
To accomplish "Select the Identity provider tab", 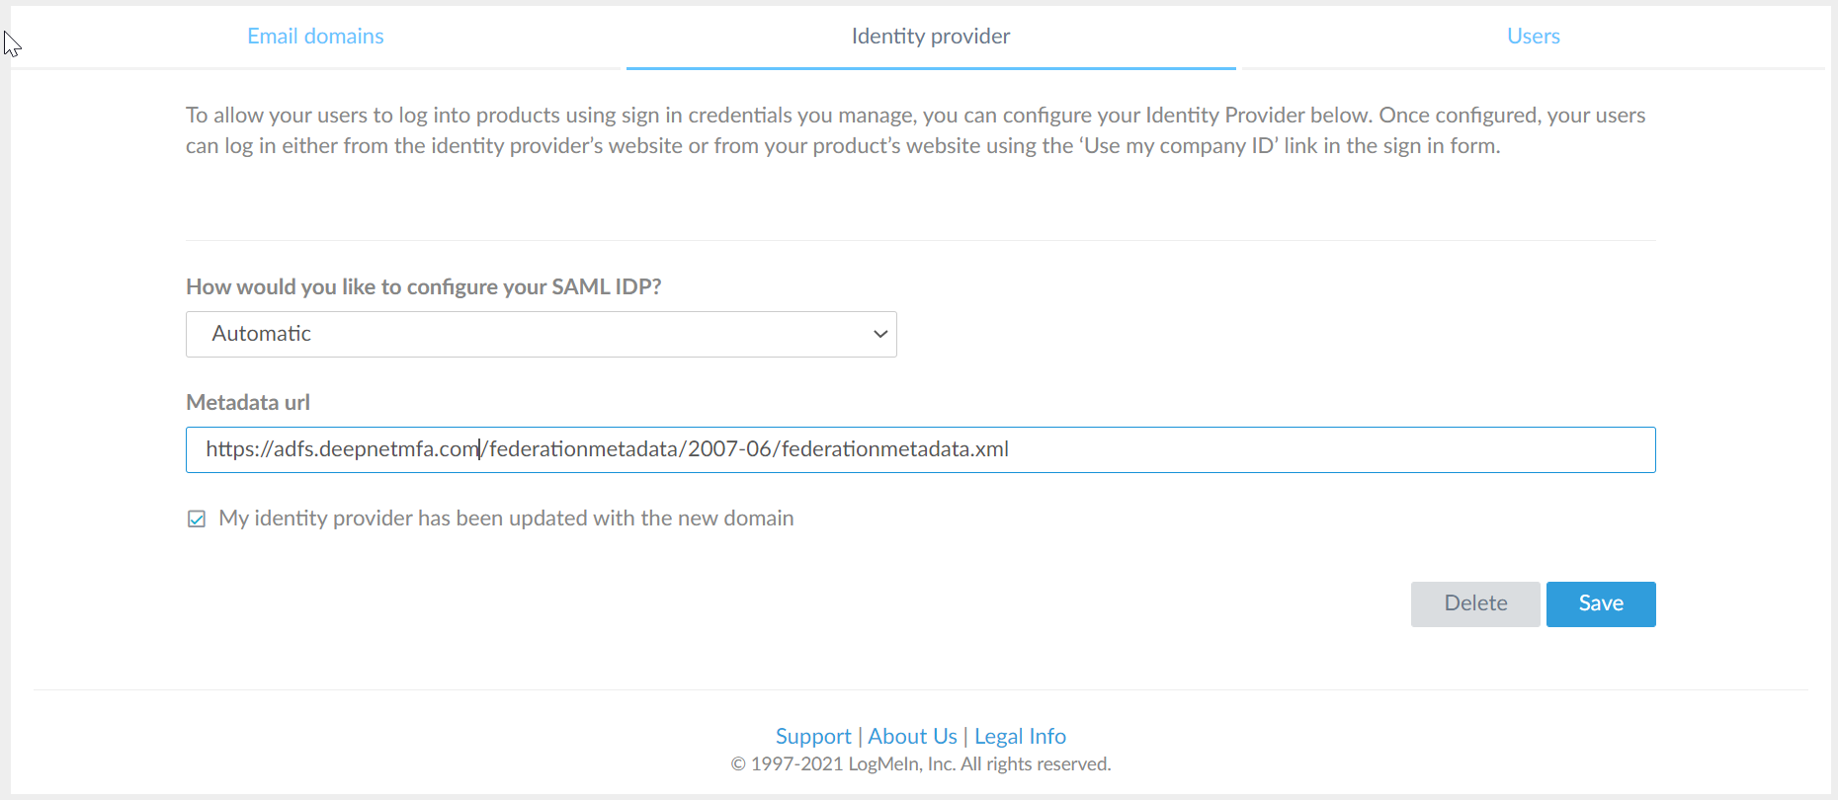I will coord(930,37).
